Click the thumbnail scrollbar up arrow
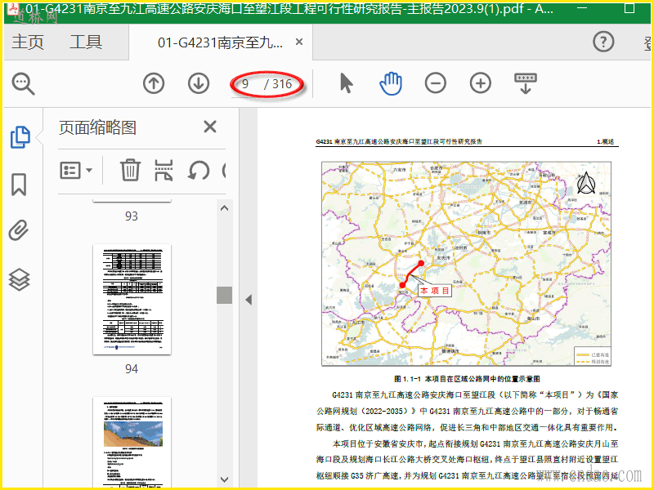 (x=224, y=208)
